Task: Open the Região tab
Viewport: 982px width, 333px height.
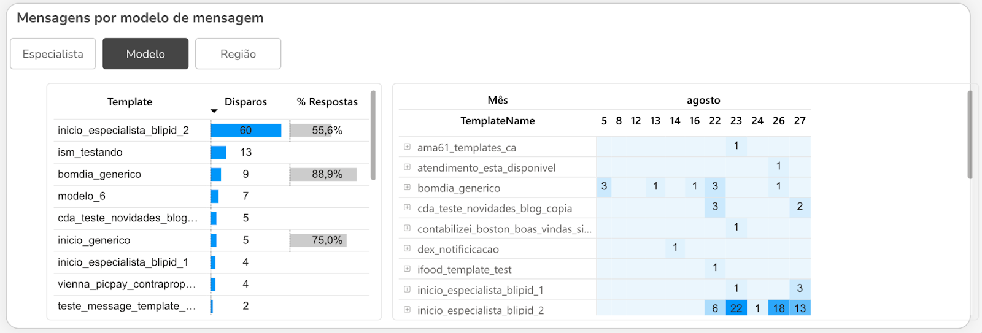Action: tap(238, 54)
